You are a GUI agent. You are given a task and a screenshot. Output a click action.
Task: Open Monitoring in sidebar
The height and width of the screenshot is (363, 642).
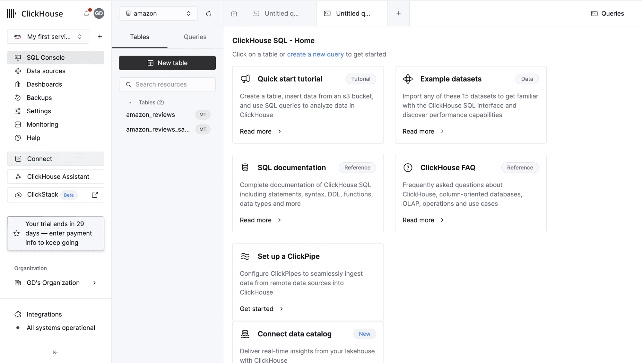click(42, 125)
